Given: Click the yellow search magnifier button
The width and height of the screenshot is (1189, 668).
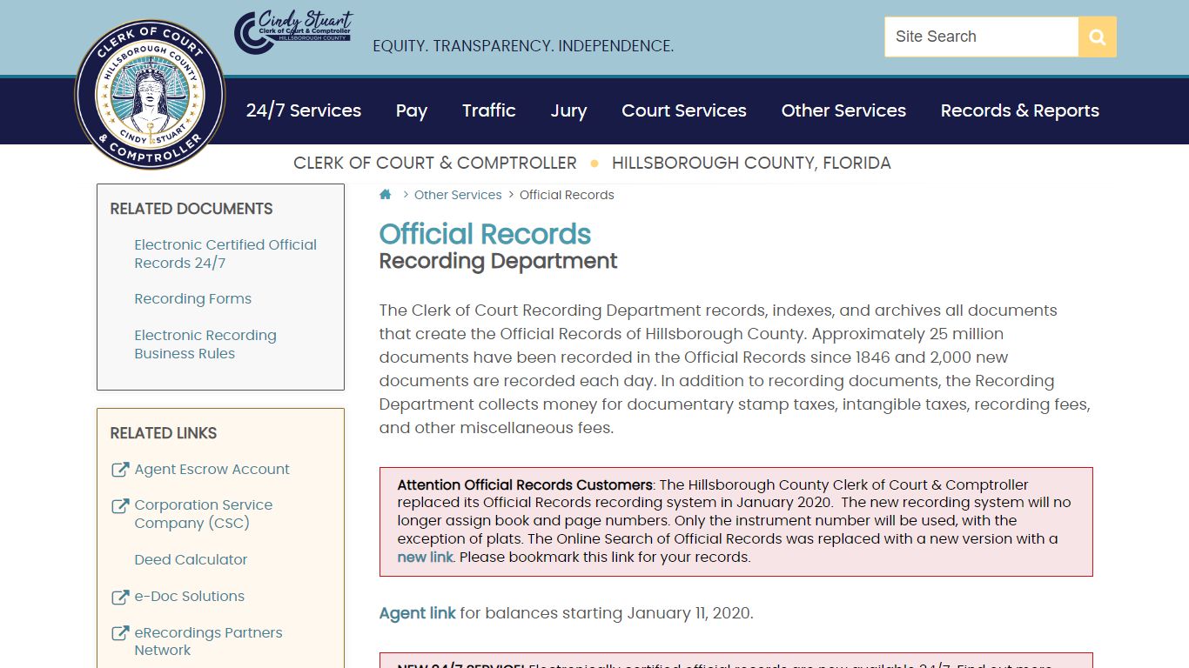Looking at the screenshot, I should 1098,37.
